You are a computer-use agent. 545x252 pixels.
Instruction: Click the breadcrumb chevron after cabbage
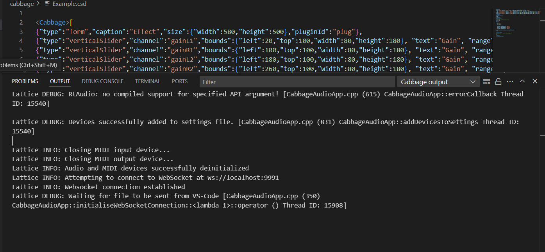click(x=38, y=4)
